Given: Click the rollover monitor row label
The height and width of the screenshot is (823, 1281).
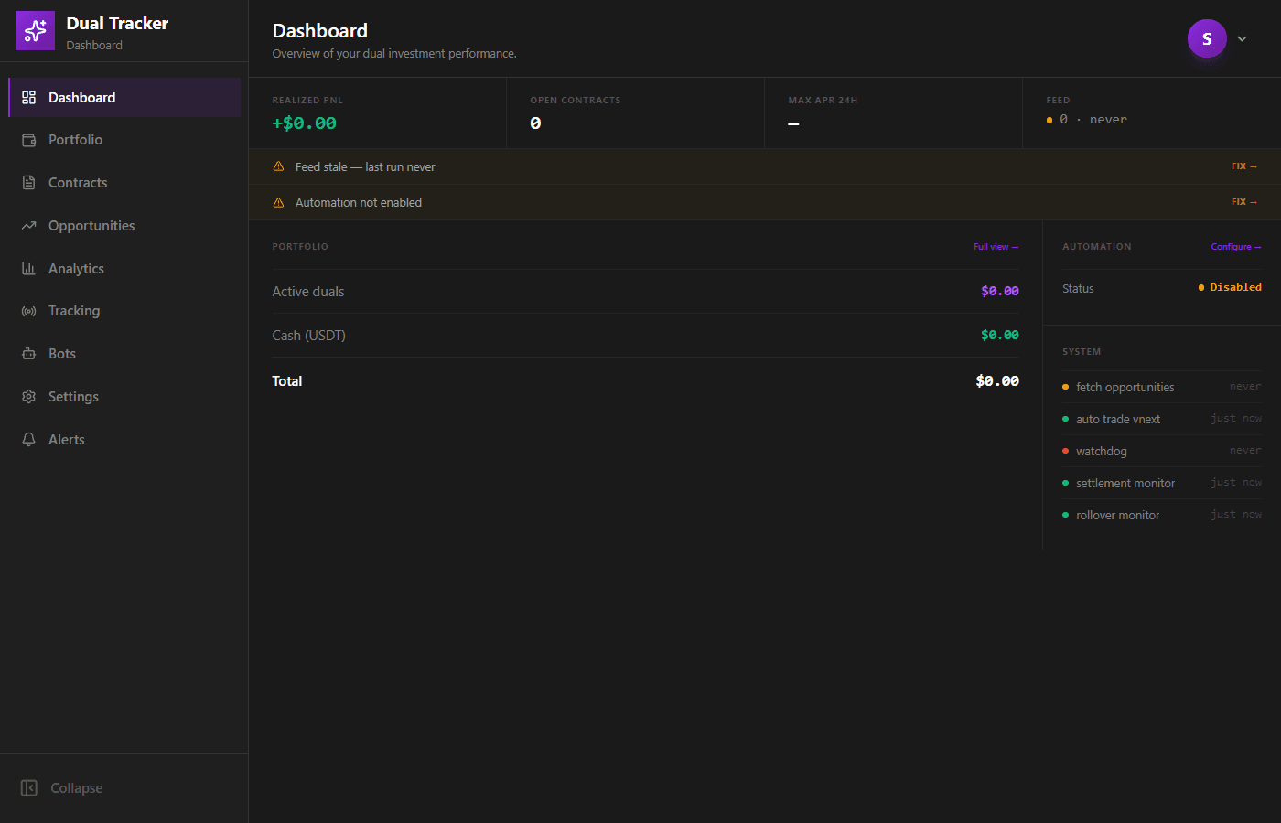Looking at the screenshot, I should click(x=1118, y=516).
